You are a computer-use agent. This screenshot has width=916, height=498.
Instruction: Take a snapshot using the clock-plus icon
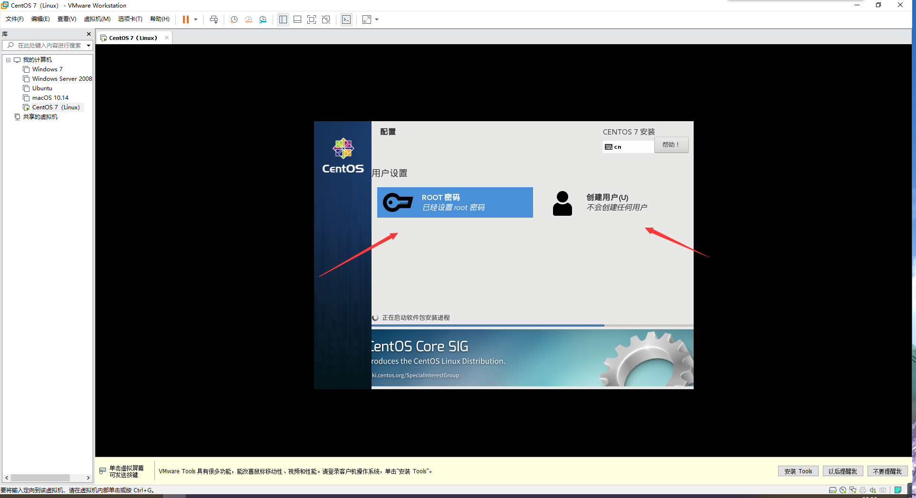pos(234,19)
